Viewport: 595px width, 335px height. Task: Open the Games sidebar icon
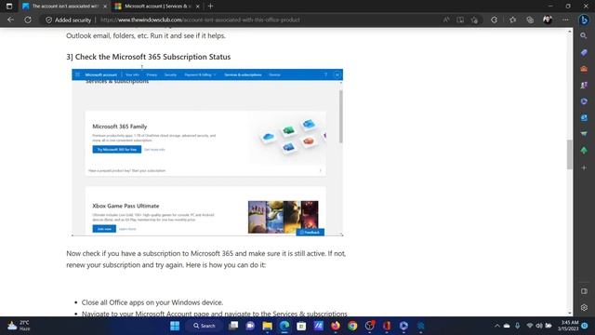pyautogui.click(x=584, y=85)
